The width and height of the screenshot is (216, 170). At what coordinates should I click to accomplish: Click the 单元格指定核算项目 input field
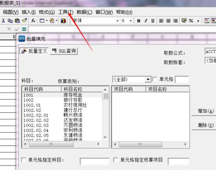coord(178,161)
